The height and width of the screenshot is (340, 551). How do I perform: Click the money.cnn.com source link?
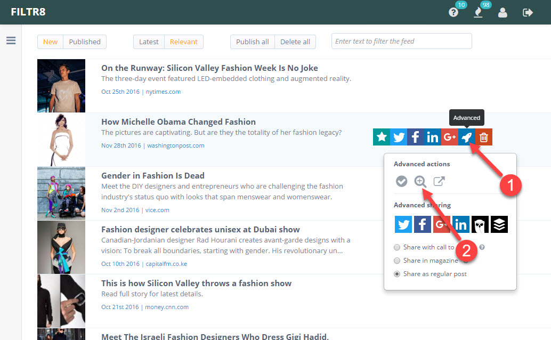point(167,307)
